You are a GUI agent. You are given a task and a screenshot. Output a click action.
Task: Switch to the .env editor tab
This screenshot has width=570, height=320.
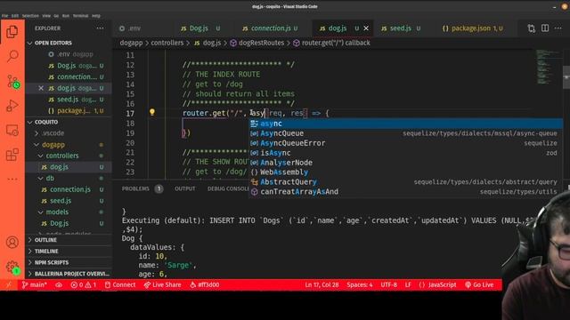[x=131, y=28]
